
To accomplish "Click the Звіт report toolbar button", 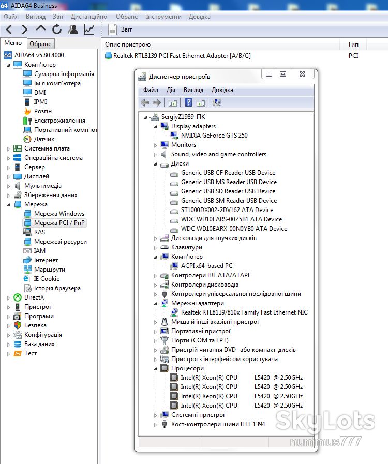I will click(120, 29).
